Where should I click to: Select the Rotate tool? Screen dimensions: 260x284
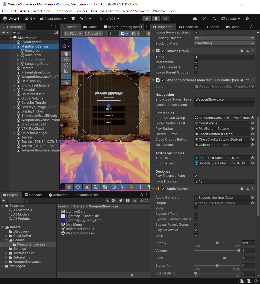click(x=66, y=65)
